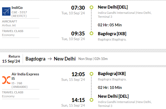The image size is (166, 109).
Task: Click the arrow between Bagdogra and New Delhi
Action: (x=50, y=59)
